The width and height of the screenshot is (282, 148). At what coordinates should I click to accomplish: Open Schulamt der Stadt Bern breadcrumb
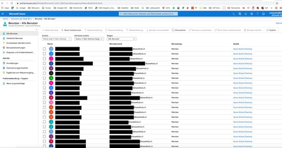pos(21,19)
